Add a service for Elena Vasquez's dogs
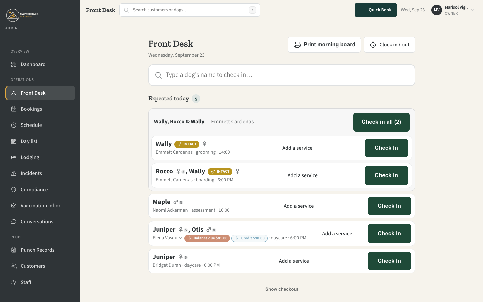The image size is (483, 302). 337,234
